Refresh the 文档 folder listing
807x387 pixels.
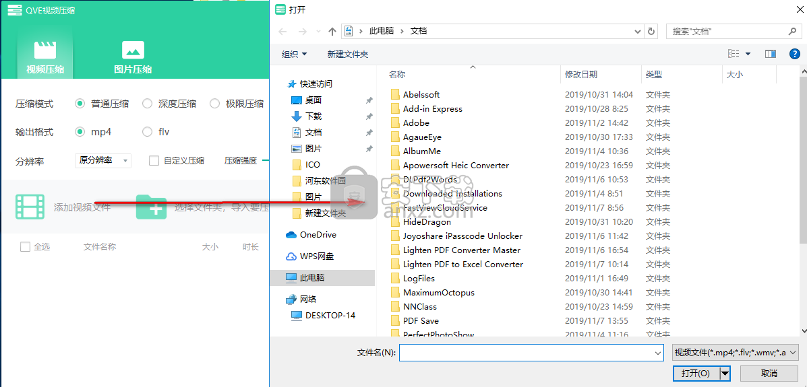point(651,32)
